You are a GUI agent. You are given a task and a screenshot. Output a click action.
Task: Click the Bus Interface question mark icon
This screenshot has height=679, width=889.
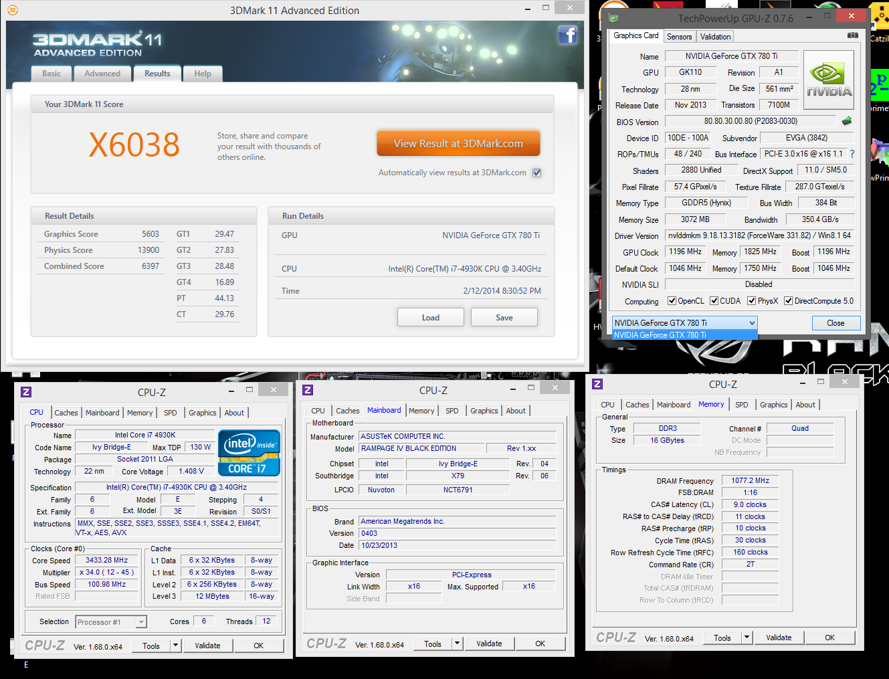[x=852, y=154]
